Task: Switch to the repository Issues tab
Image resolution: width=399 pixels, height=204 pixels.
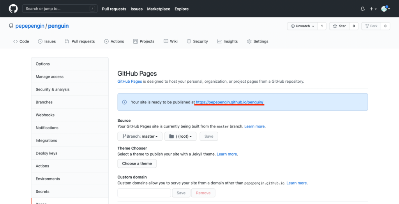Action: 47,41
